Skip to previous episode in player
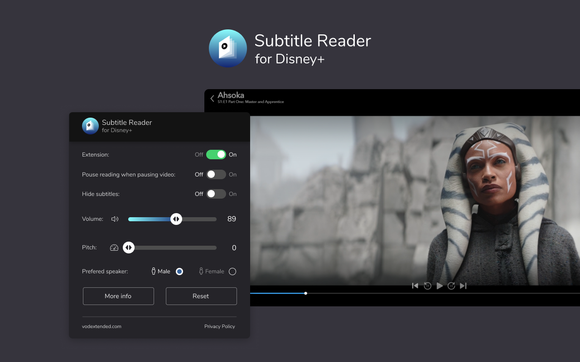 415,286
